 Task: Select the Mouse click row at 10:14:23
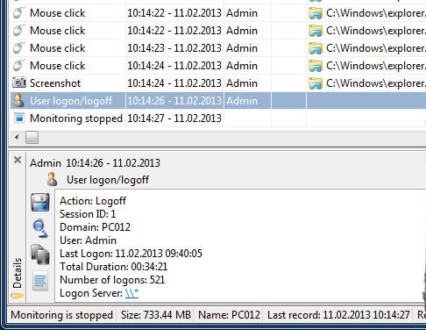(x=217, y=48)
